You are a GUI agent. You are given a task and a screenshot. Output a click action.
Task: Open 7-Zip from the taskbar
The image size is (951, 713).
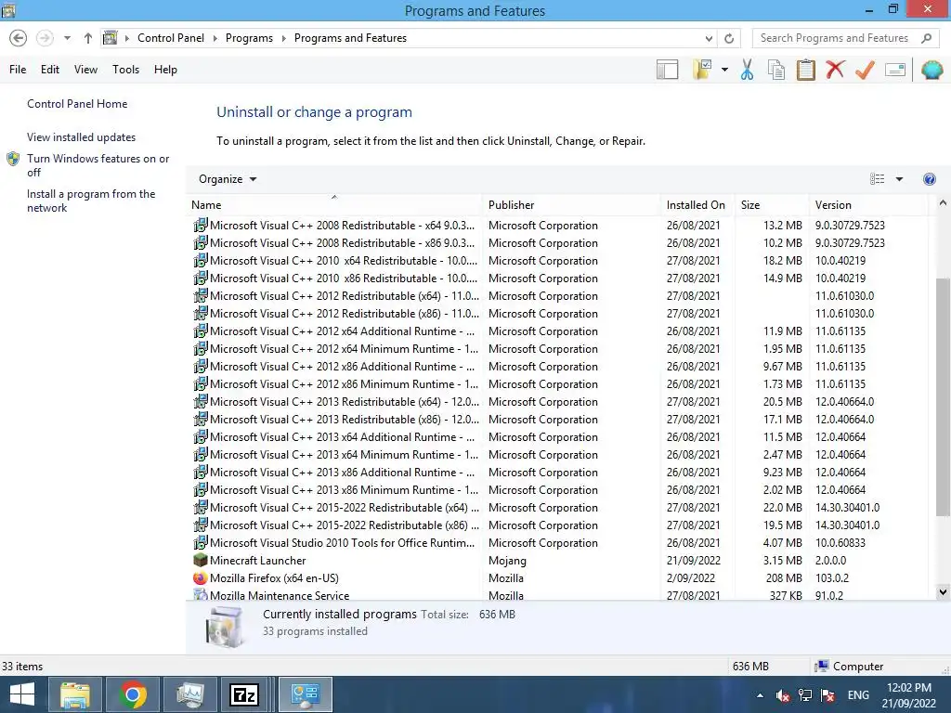tap(244, 694)
